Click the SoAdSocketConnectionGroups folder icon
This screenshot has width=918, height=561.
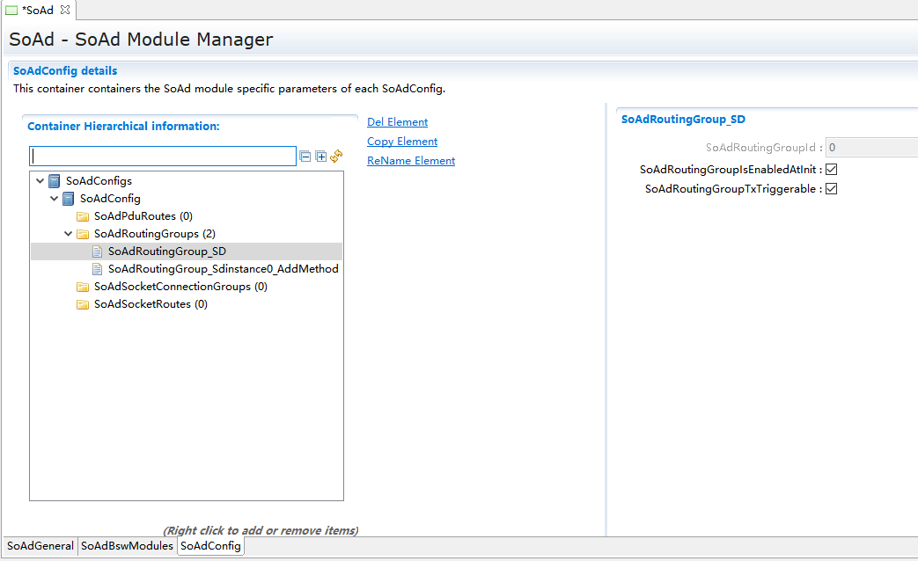(x=83, y=287)
